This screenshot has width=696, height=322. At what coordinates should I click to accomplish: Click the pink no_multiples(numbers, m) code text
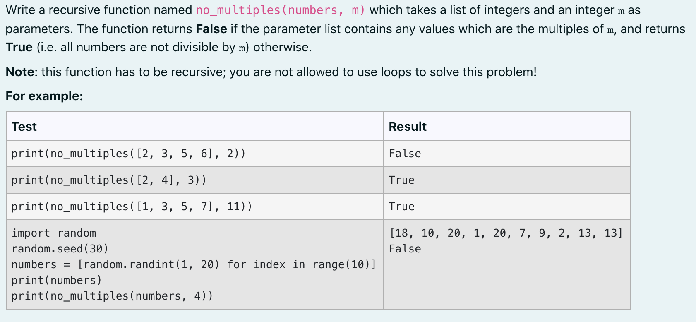[x=281, y=10]
